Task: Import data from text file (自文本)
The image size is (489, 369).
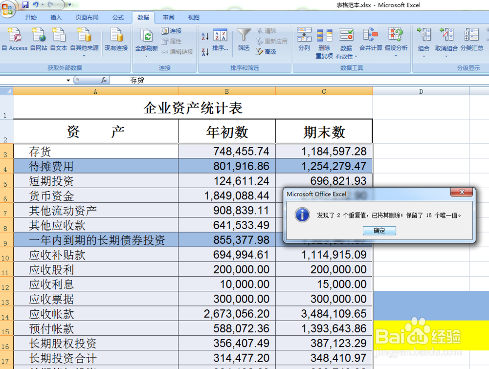Action: (59, 39)
